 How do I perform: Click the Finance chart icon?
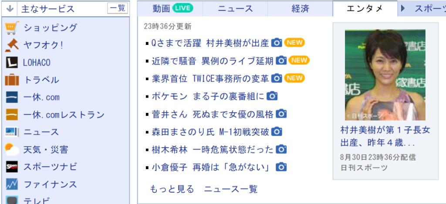pos(12,184)
